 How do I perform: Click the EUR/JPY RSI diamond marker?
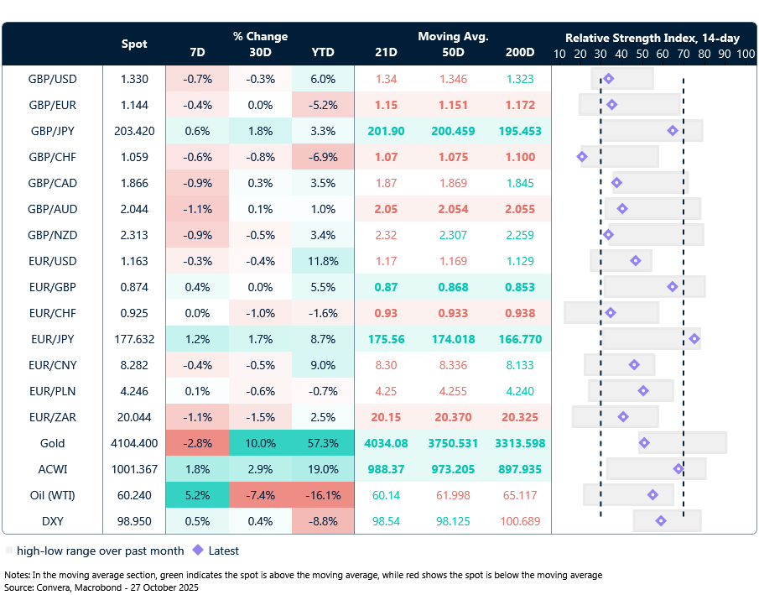coord(694,339)
